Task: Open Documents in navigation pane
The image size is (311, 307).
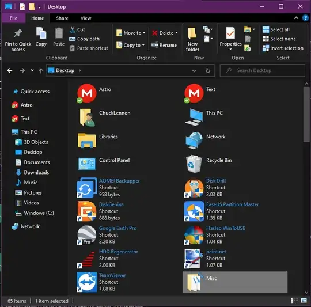Action: (33, 162)
